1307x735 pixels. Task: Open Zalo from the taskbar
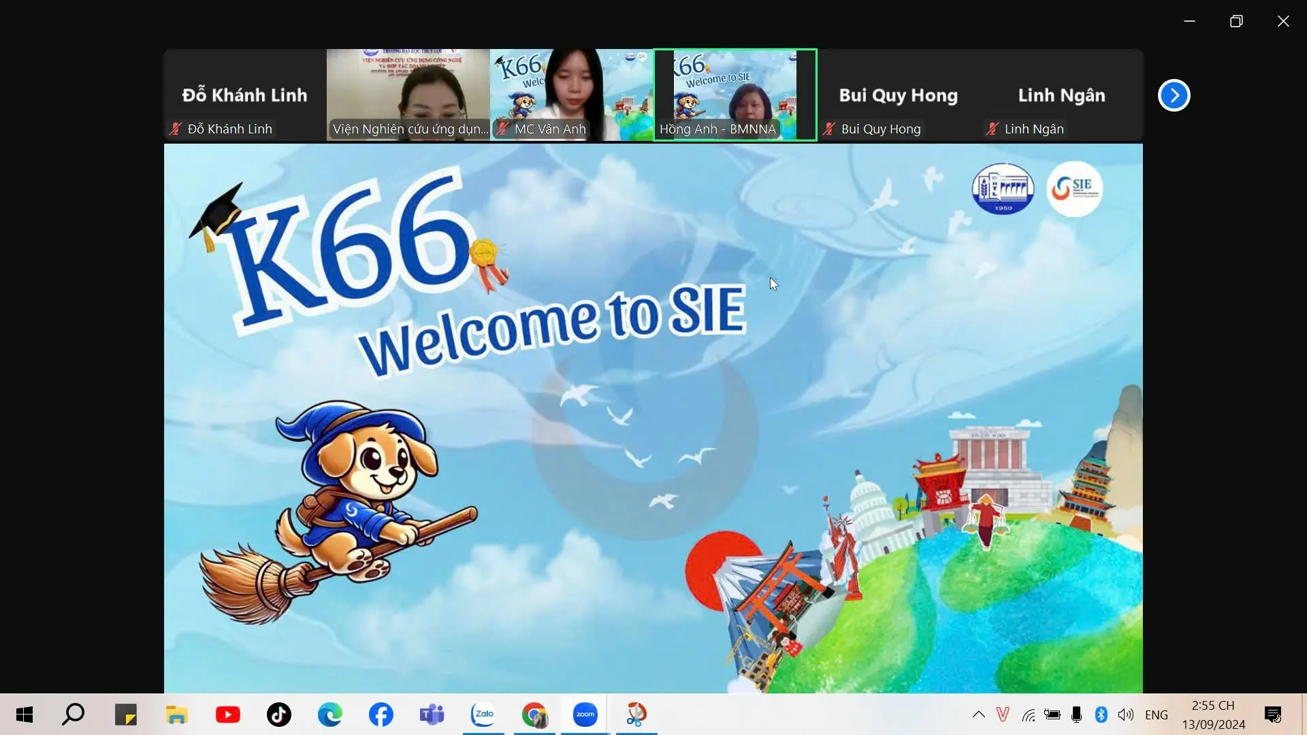tap(483, 714)
